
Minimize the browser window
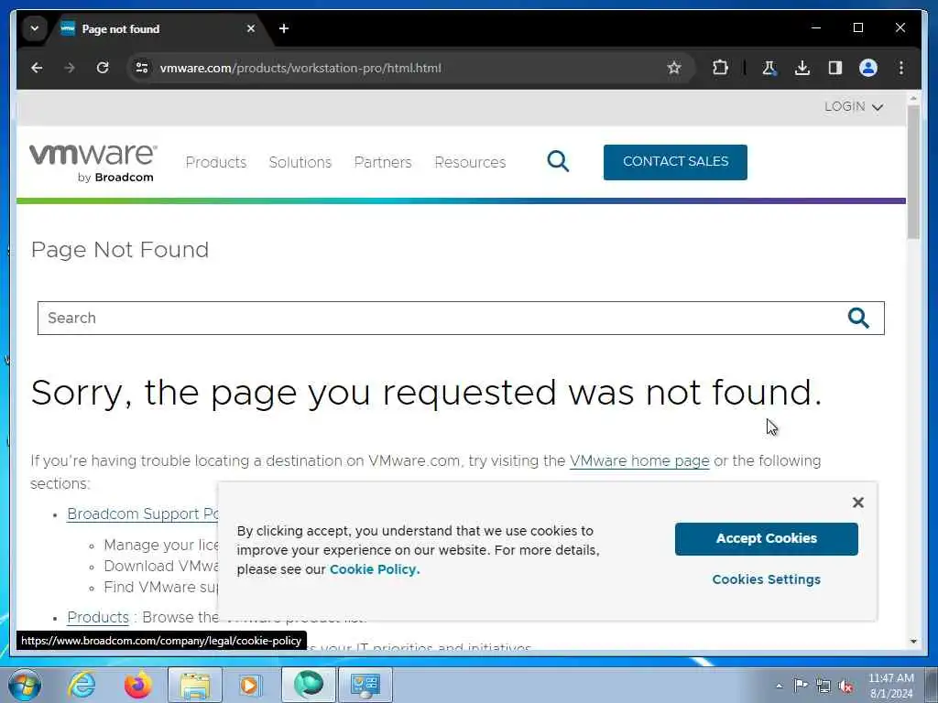pyautogui.click(x=816, y=28)
